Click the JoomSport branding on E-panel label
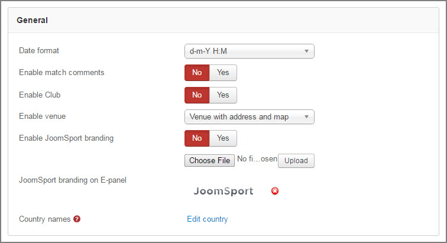447x243 pixels. [x=73, y=180]
